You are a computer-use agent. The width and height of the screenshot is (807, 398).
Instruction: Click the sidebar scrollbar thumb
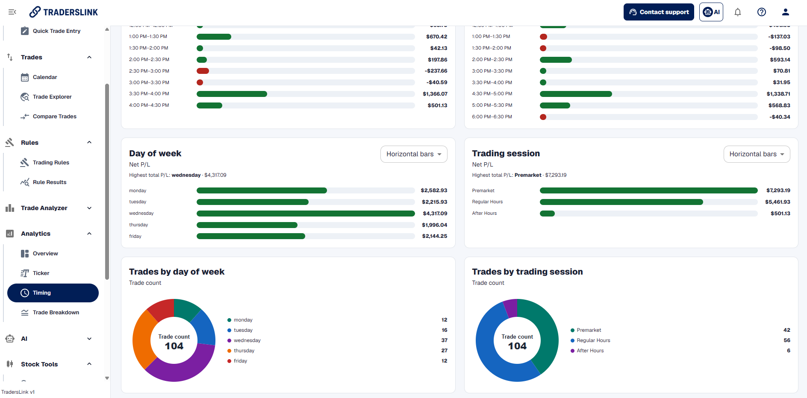coord(107,181)
